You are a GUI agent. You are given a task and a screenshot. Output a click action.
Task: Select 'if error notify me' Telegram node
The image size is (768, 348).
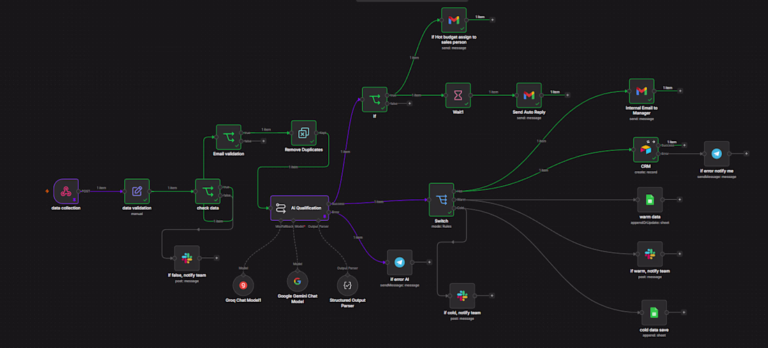pyautogui.click(x=716, y=154)
